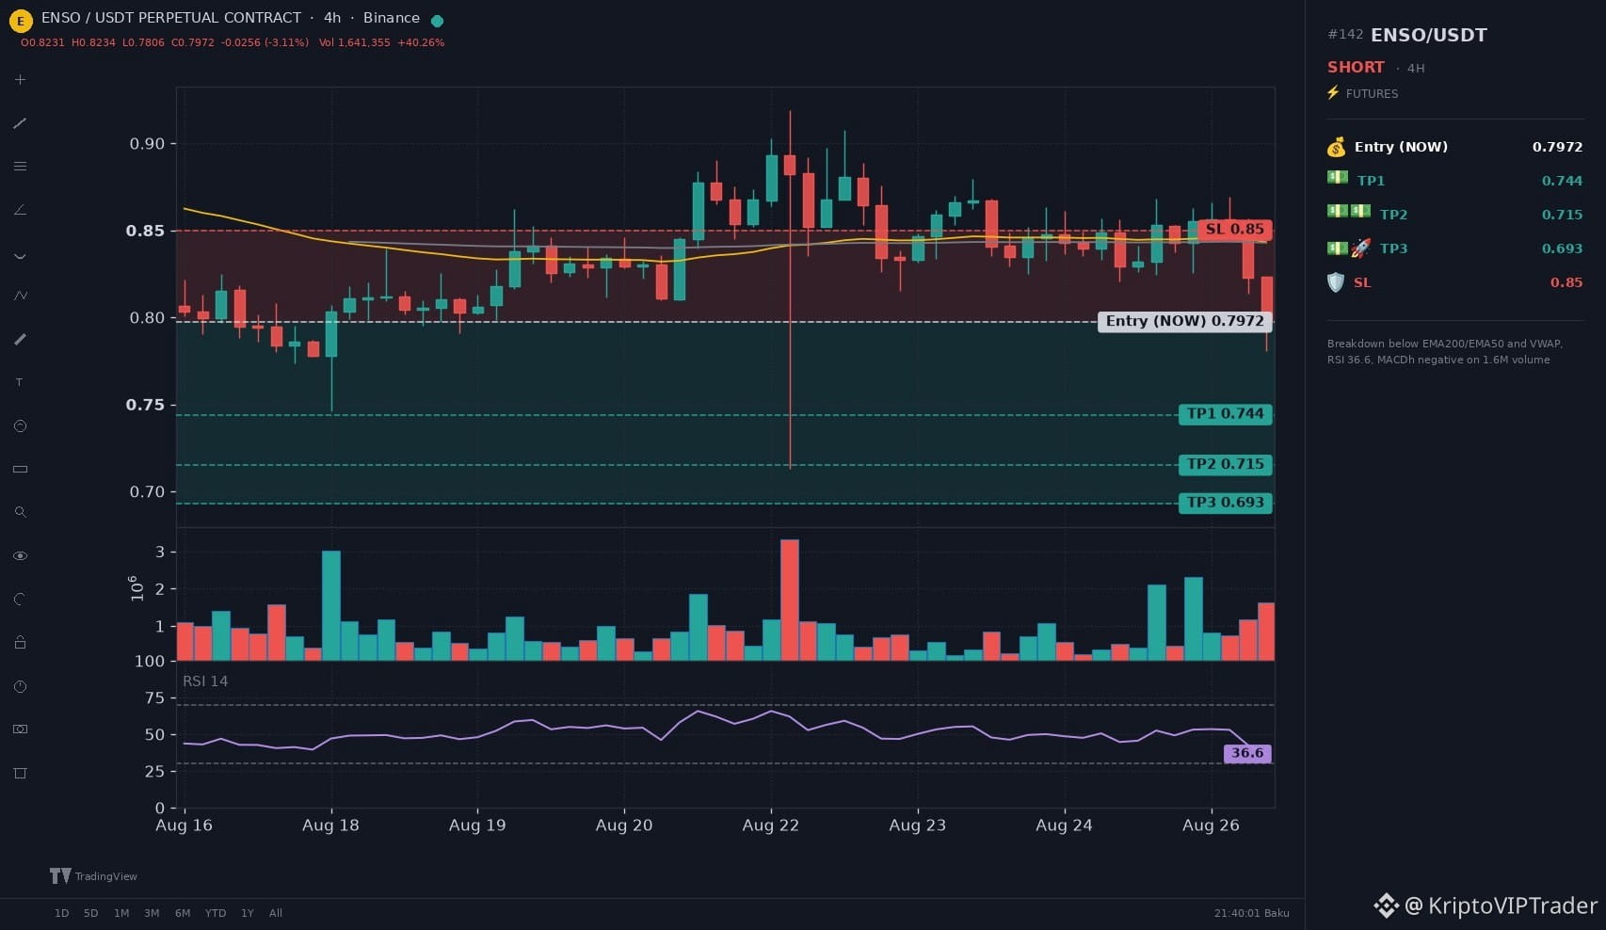Click the RSI 14 indicator title
This screenshot has height=930, width=1606.
pos(205,681)
